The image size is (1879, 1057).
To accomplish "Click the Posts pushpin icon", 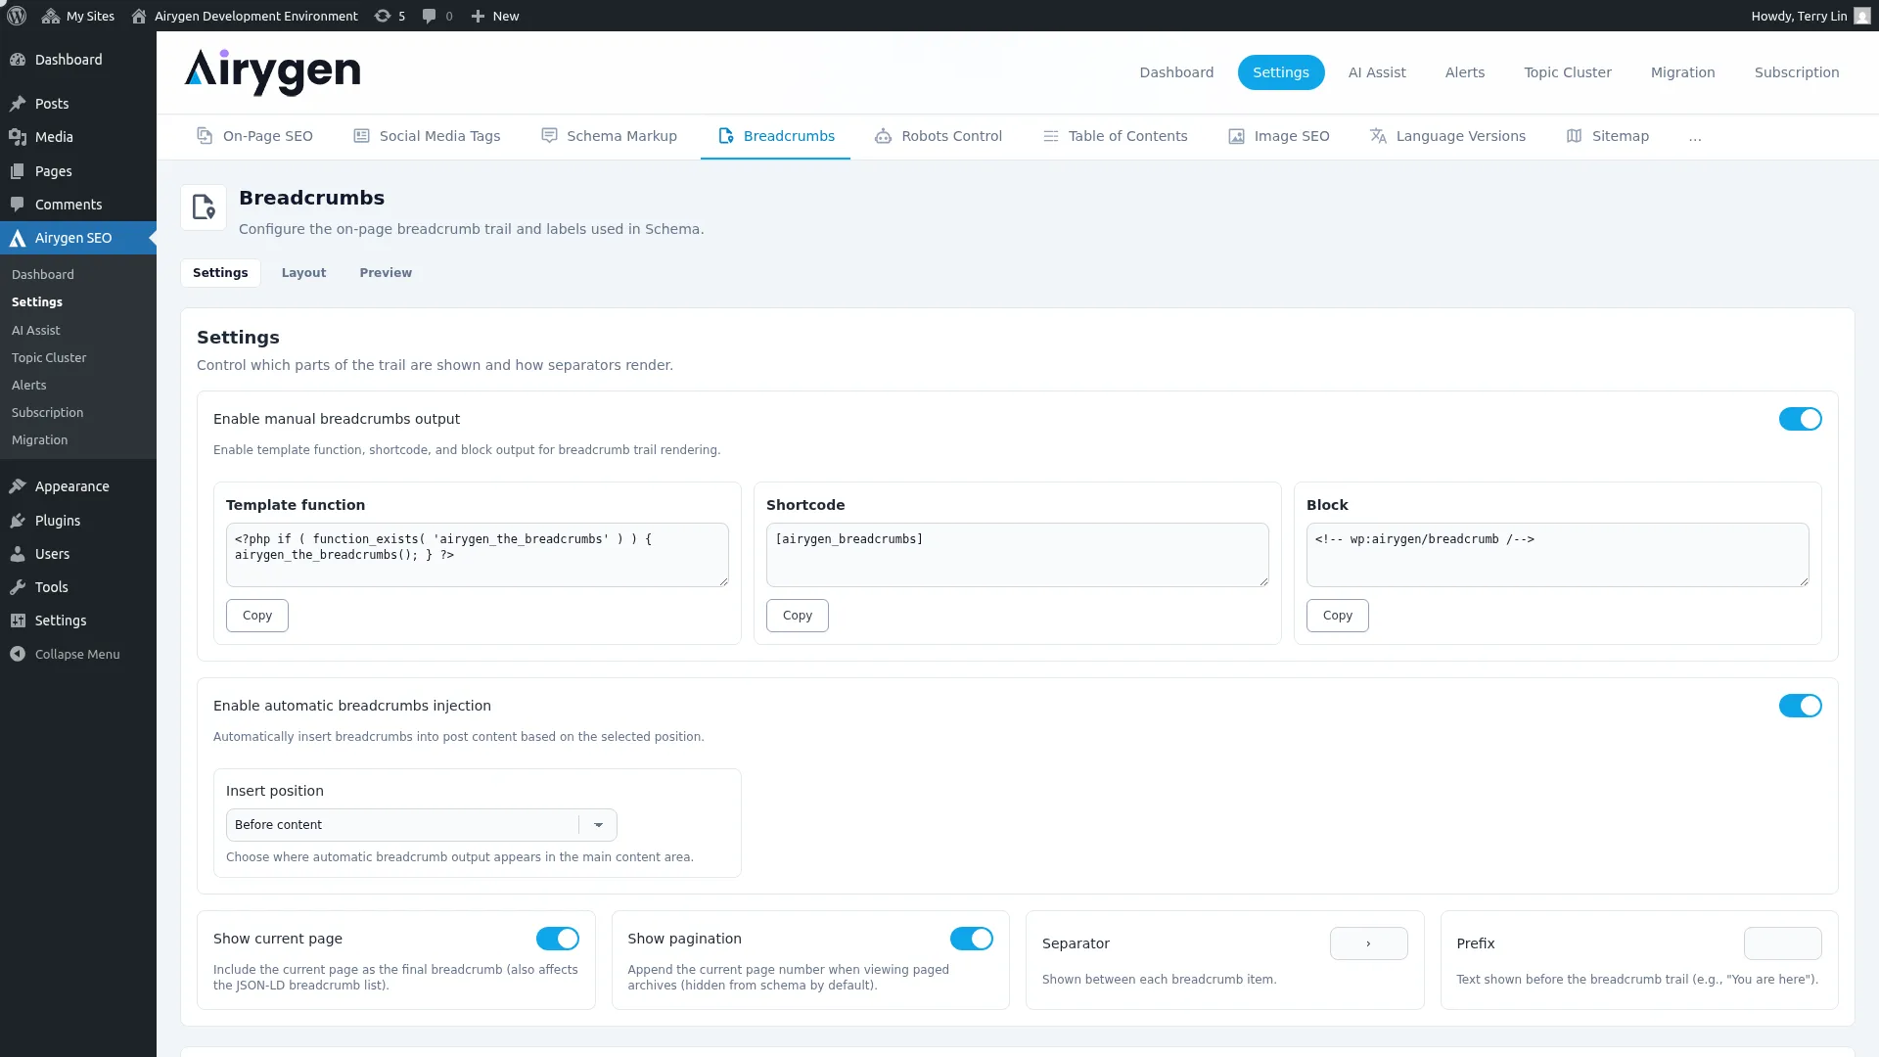I will click(18, 104).
